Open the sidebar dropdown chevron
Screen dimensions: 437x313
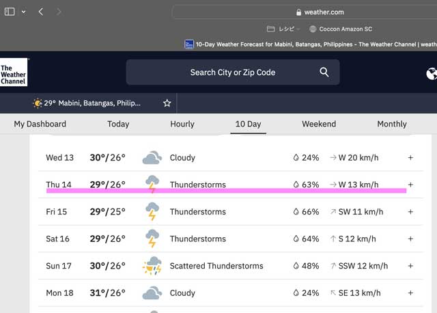point(24,12)
